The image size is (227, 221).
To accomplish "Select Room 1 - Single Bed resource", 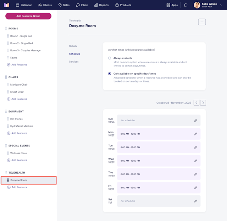I will coord(21,36).
